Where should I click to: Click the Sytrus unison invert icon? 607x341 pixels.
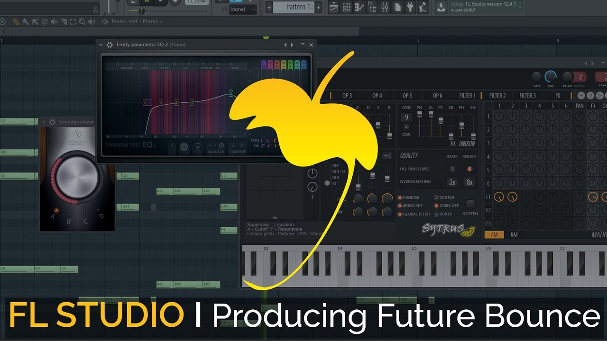(x=452, y=144)
